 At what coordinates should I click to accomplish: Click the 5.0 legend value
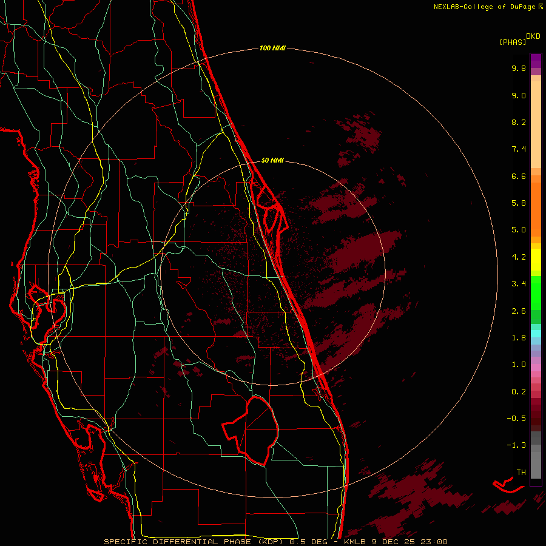pyautogui.click(x=519, y=230)
